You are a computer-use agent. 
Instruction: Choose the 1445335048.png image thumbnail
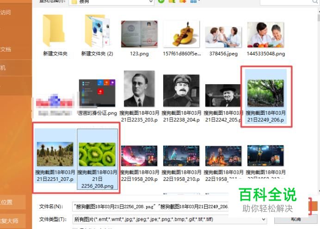pyautogui.click(x=265, y=35)
